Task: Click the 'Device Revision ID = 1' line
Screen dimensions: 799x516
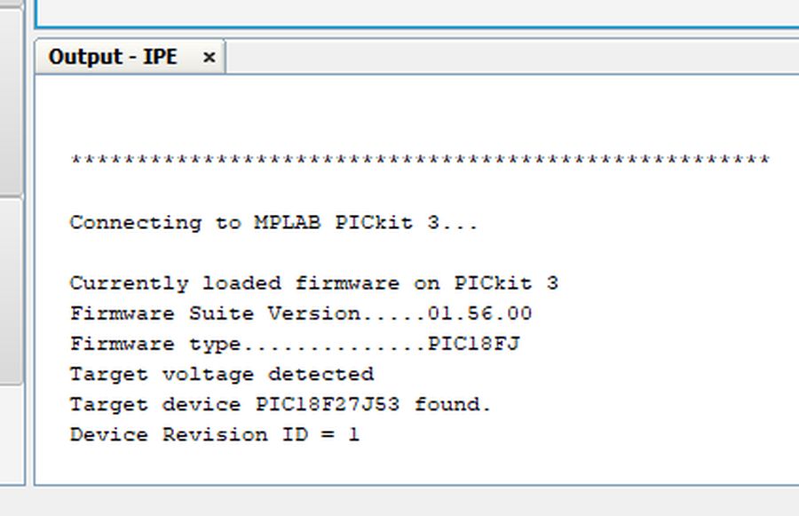Action: click(215, 434)
